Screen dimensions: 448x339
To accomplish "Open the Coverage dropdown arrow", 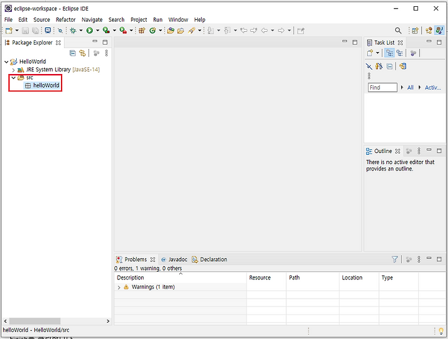I will pyautogui.click(x=114, y=30).
